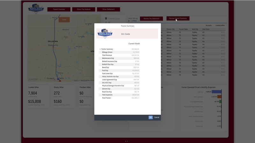255x143 pixels.
Task: Click the Tractor City column header
Action: [x=171, y=29]
